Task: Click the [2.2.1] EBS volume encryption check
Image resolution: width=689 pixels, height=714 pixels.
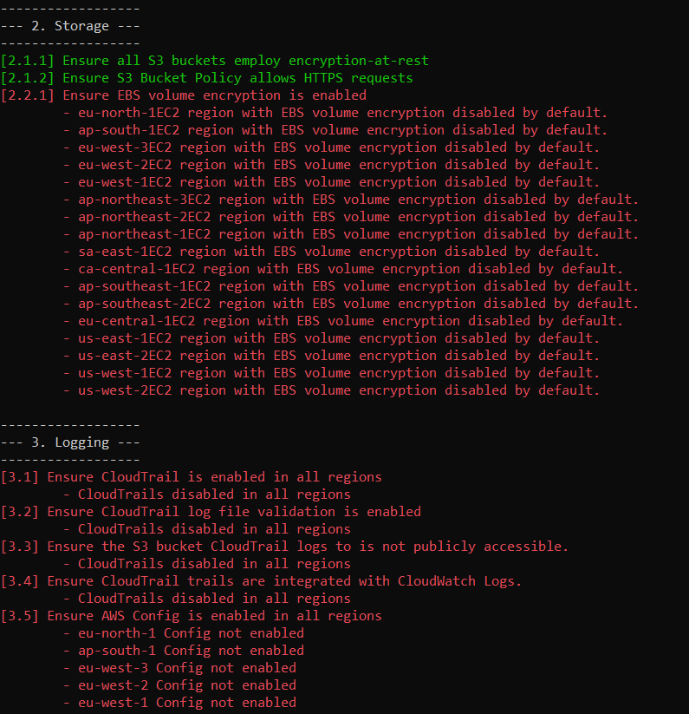Action: point(184,95)
